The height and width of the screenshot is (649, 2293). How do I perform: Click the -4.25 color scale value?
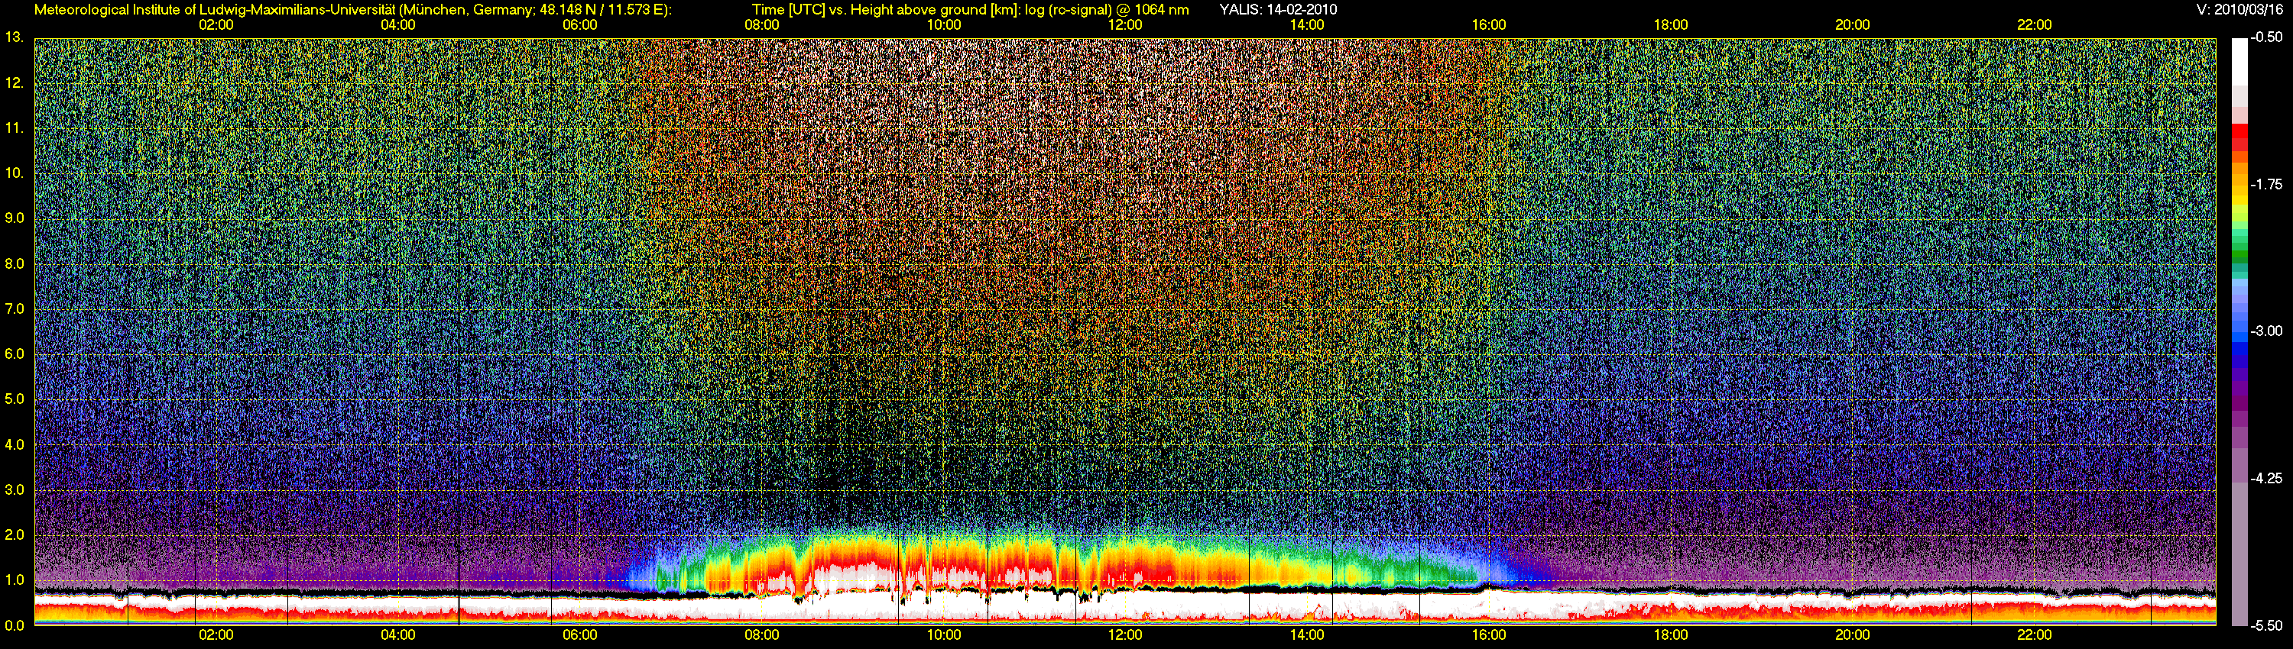(x=2267, y=478)
